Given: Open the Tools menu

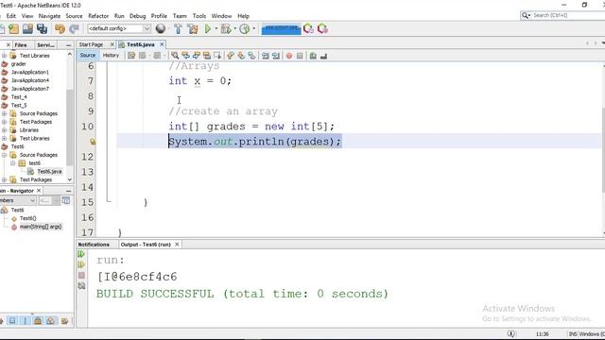Looking at the screenshot, I should pos(199,16).
